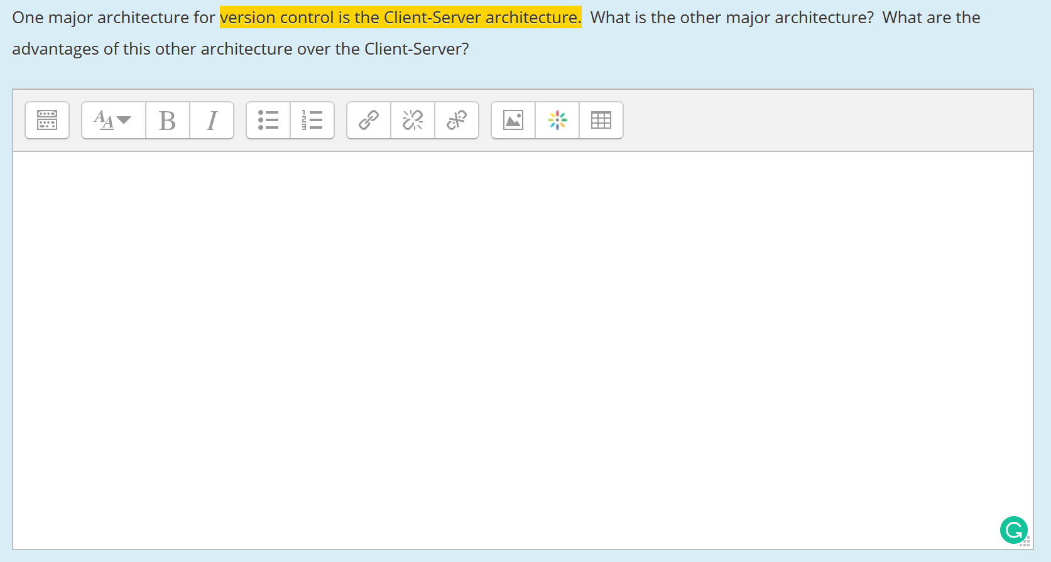Toggle the extended toolbar buttons
1051x562 pixels.
47,120
